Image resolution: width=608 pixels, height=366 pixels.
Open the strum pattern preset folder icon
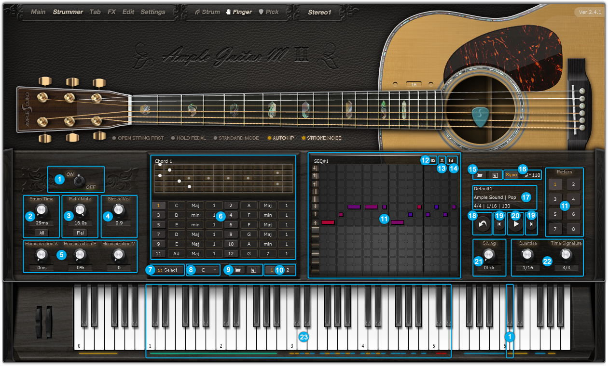480,175
